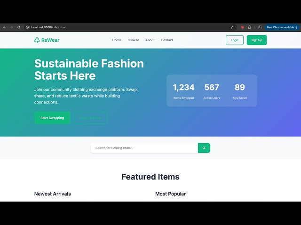Click the faded outlined button beside Start Swapping

[90, 118]
